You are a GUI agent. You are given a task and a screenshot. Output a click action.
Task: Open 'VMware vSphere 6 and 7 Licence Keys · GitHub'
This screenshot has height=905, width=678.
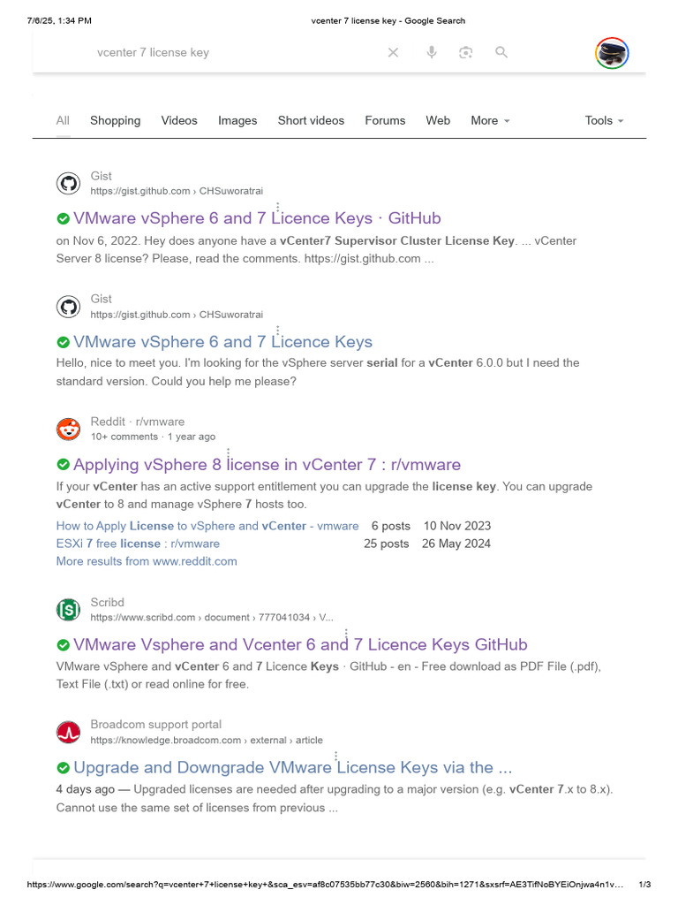pyautogui.click(x=257, y=218)
